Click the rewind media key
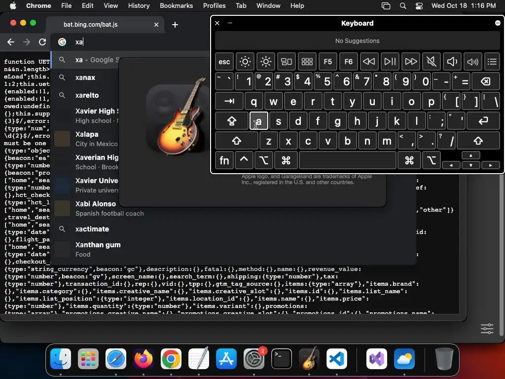 369,62
